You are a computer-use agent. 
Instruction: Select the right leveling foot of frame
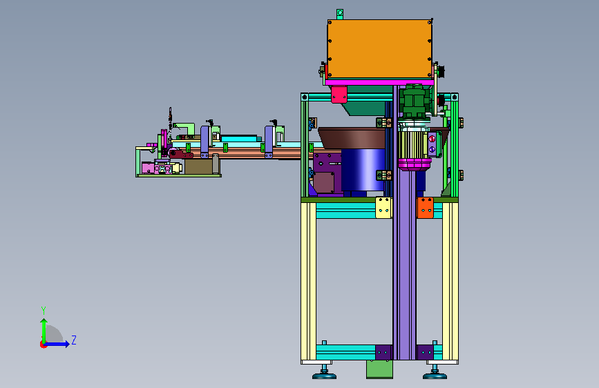click(435, 372)
